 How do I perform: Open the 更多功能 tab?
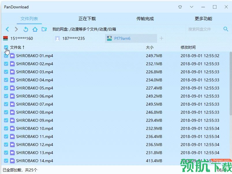203,19
